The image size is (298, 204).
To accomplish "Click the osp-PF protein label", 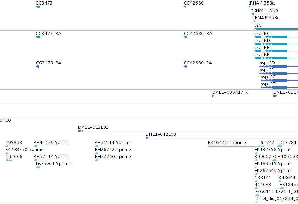I will tap(266, 70).
